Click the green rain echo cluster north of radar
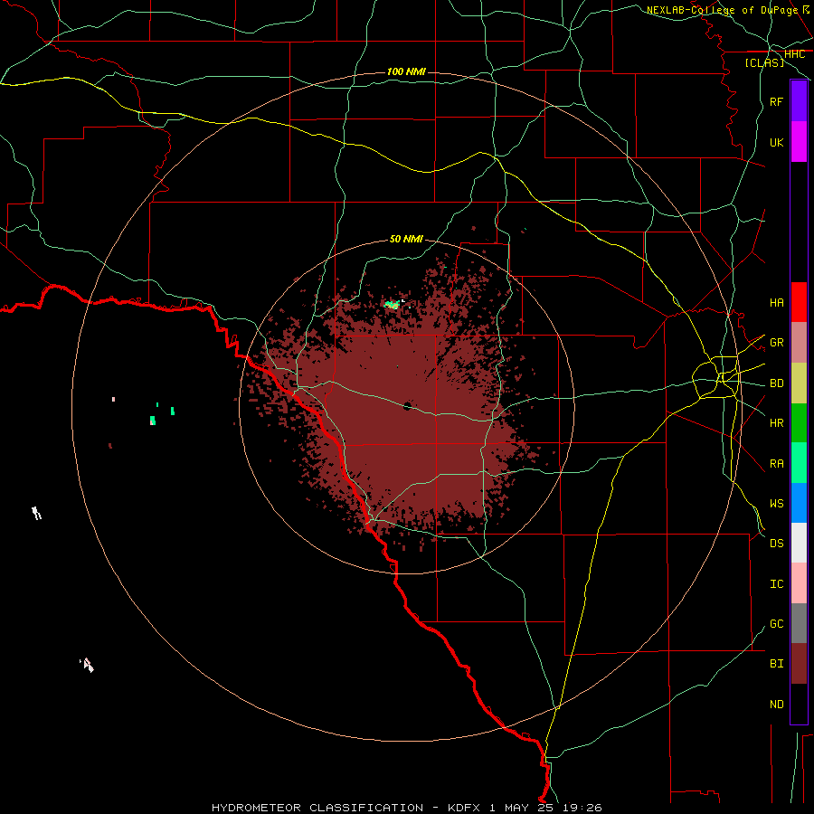 click(x=392, y=305)
